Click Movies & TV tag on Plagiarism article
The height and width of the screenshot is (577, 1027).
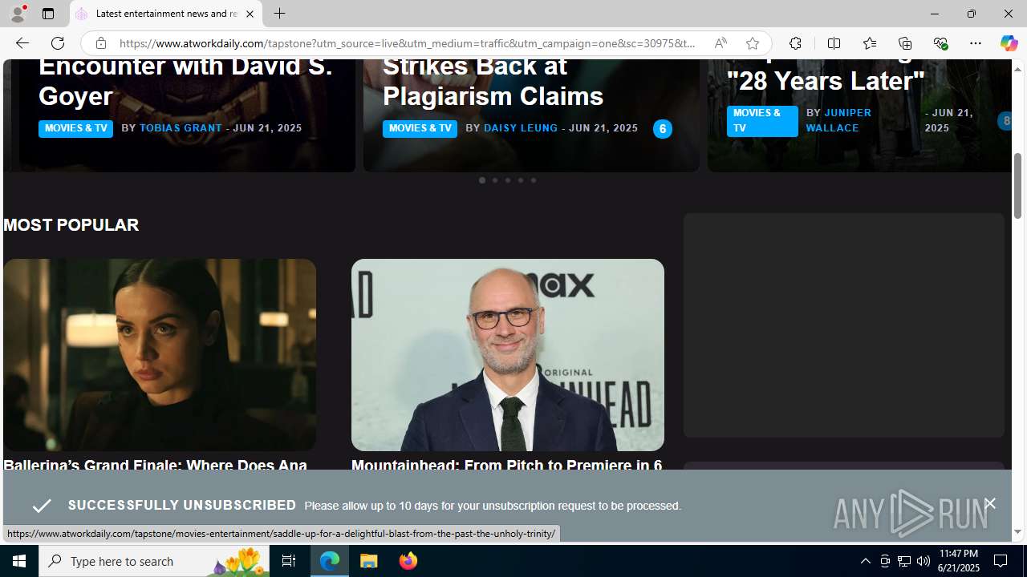point(420,128)
